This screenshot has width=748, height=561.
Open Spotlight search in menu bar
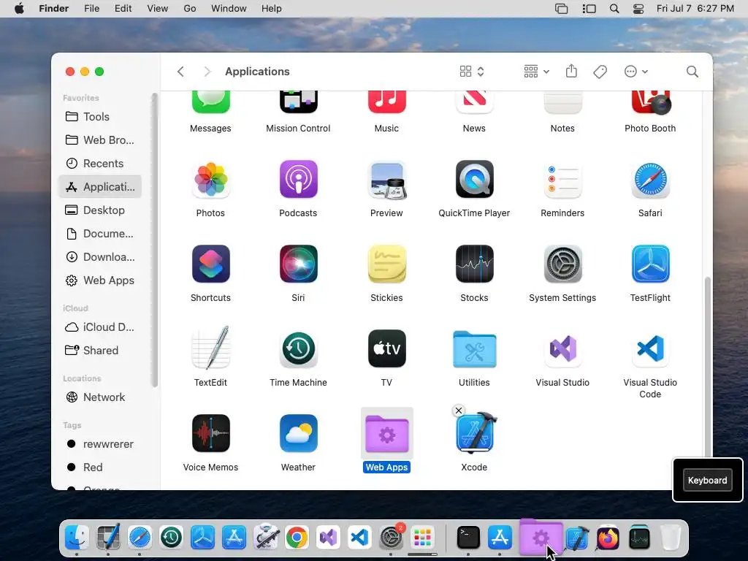pos(614,9)
